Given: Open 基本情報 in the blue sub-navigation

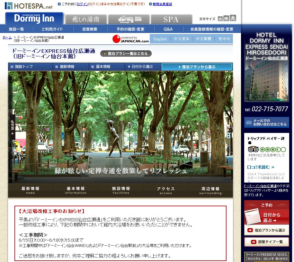Looking at the screenshot, I should pyautogui.click(x=107, y=67).
